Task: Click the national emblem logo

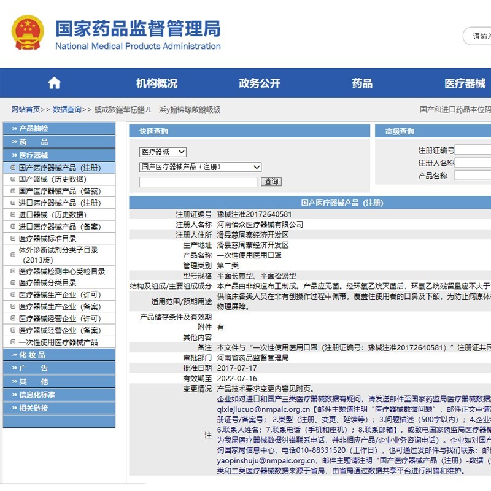Action: (28, 33)
